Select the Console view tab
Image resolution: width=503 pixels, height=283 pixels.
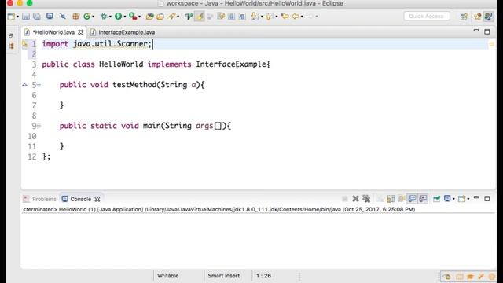point(77,199)
